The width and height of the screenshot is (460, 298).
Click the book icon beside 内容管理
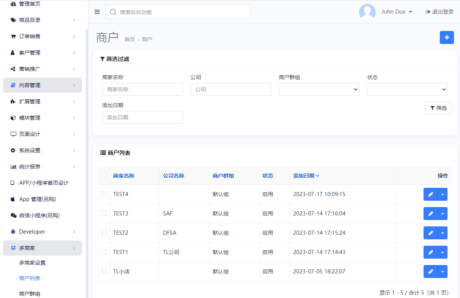[x=13, y=85]
